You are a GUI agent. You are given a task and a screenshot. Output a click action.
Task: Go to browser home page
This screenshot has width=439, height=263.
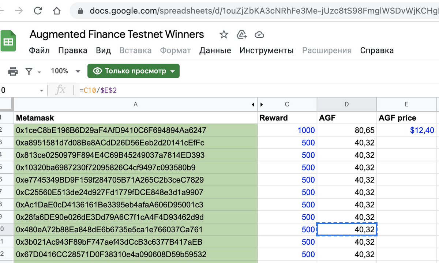pyautogui.click(x=56, y=10)
